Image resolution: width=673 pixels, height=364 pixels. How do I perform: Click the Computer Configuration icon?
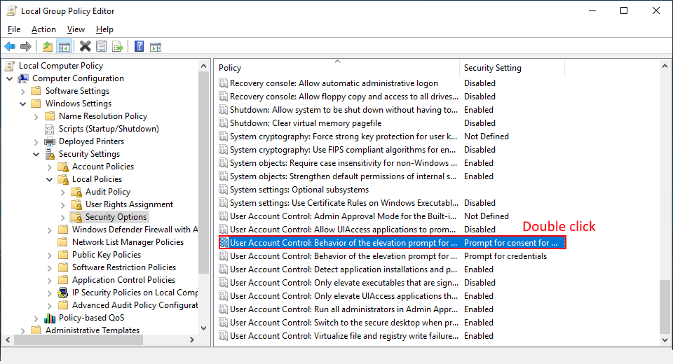click(x=23, y=78)
